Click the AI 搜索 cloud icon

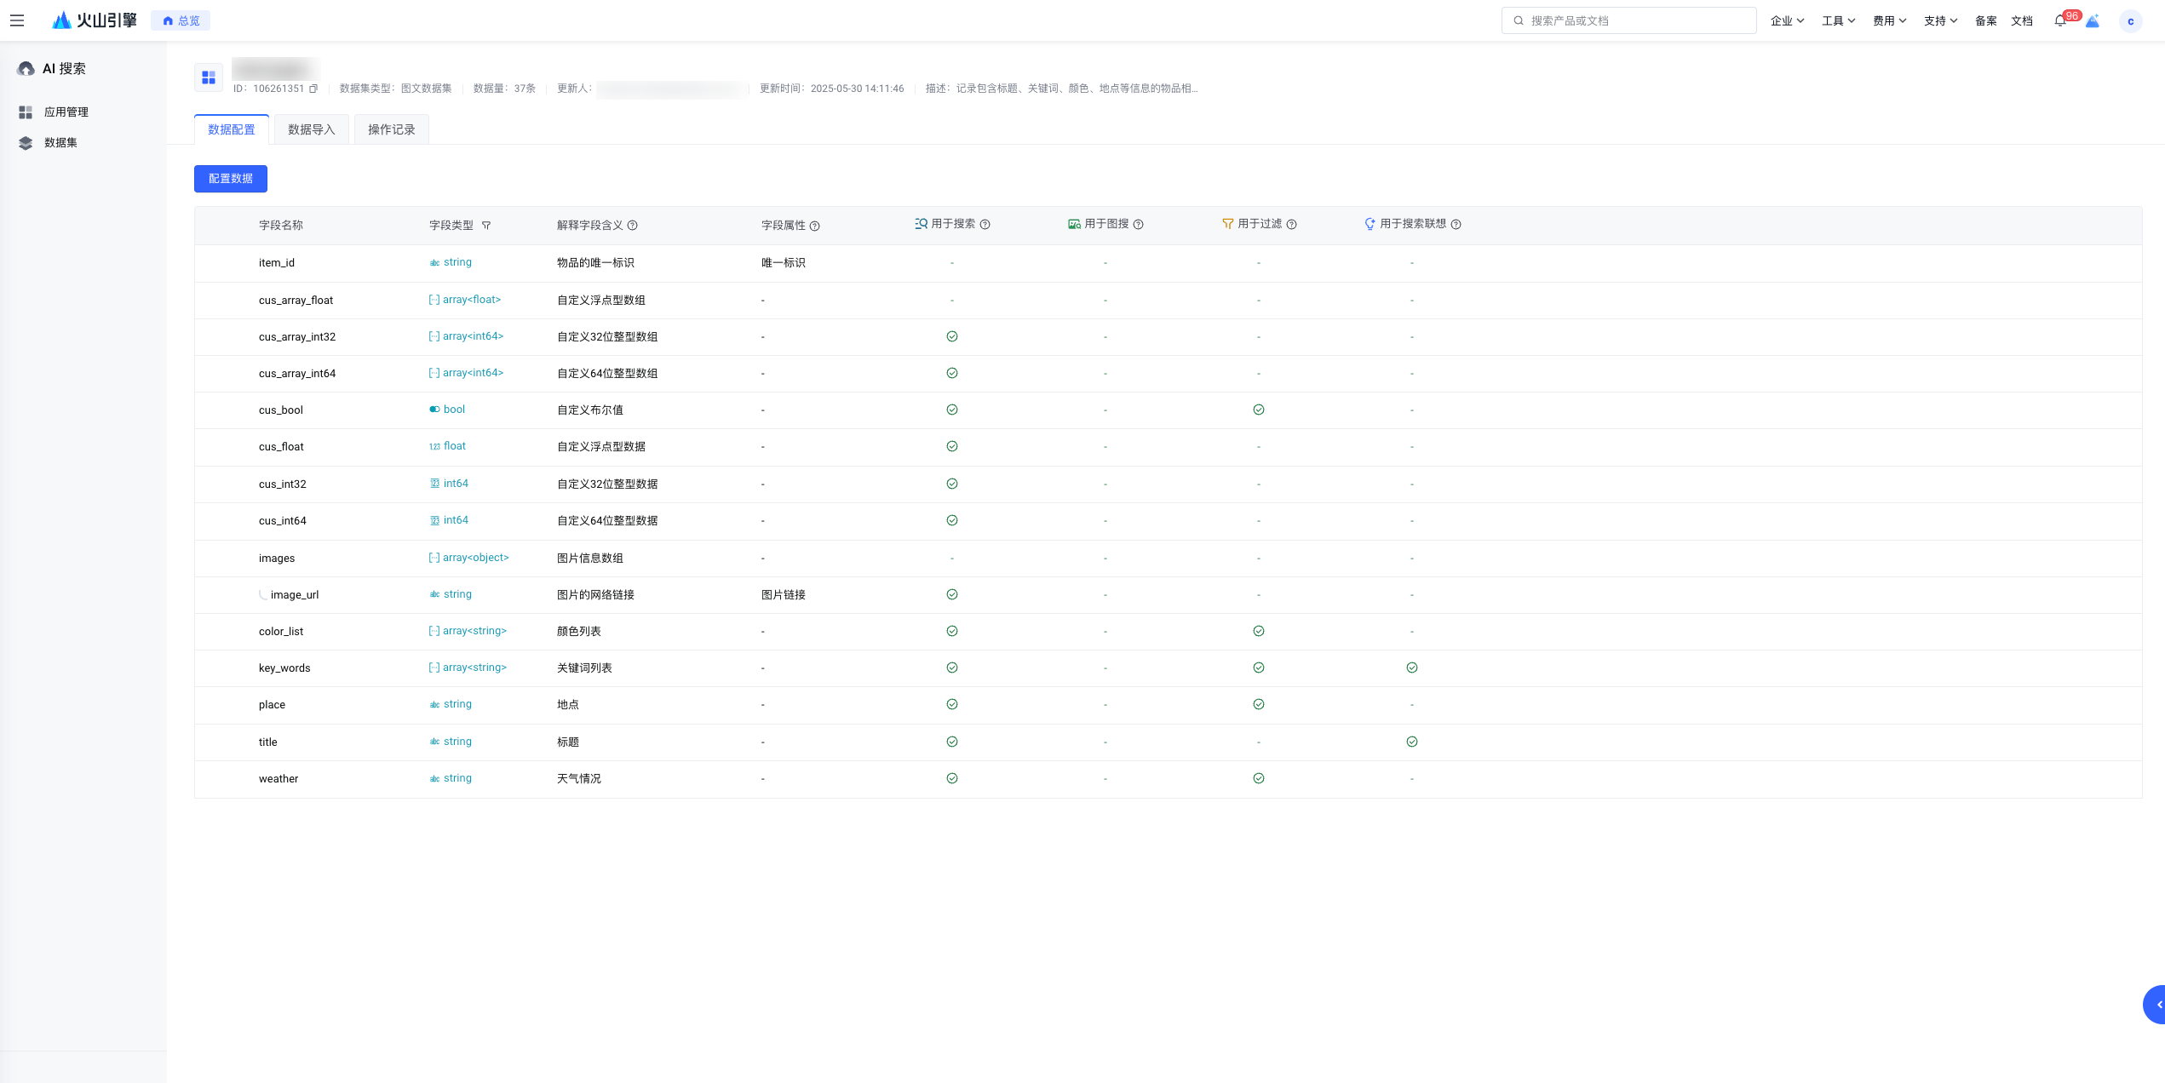(x=26, y=69)
